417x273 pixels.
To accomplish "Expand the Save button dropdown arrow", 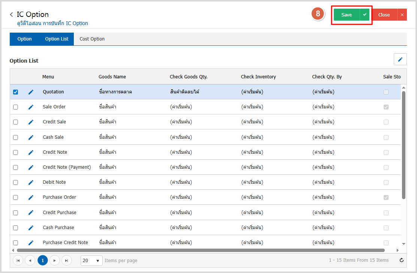I will point(365,15).
